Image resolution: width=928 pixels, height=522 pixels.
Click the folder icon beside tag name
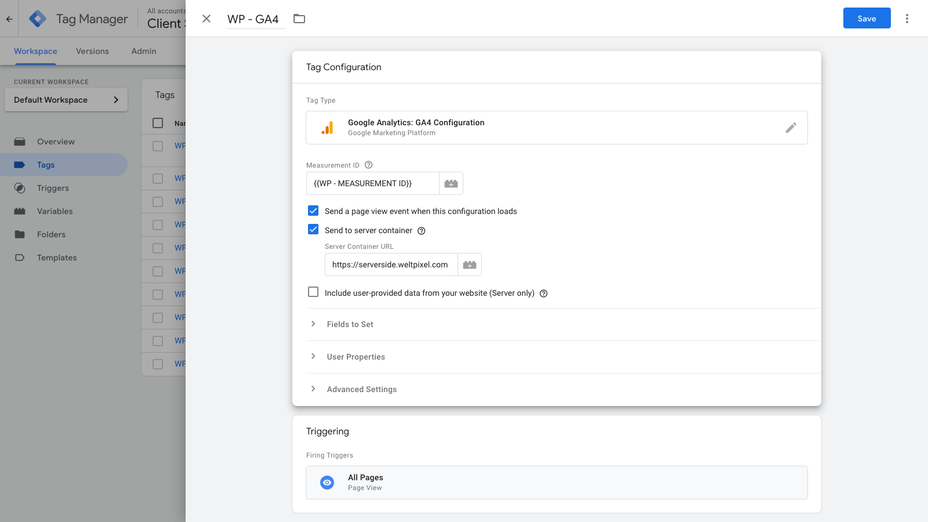click(x=299, y=19)
